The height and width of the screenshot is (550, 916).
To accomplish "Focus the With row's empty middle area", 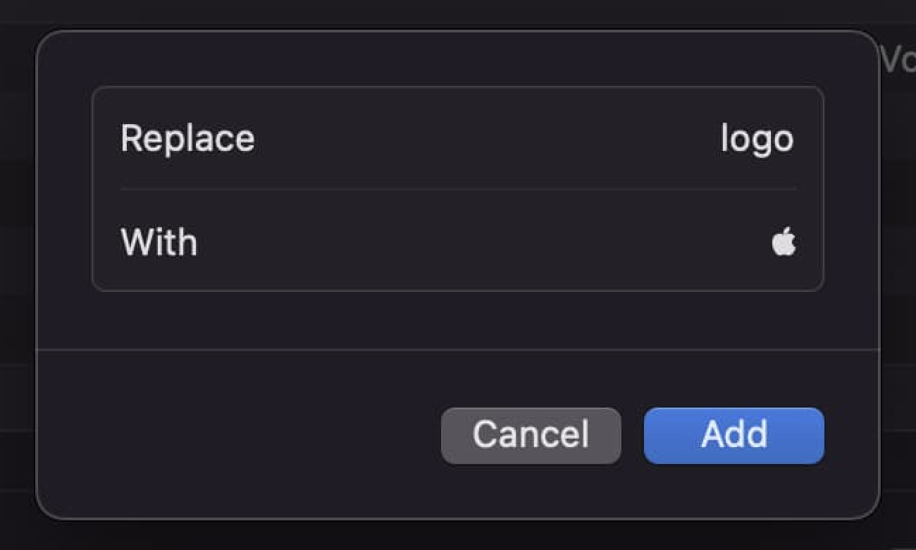I will coord(479,243).
